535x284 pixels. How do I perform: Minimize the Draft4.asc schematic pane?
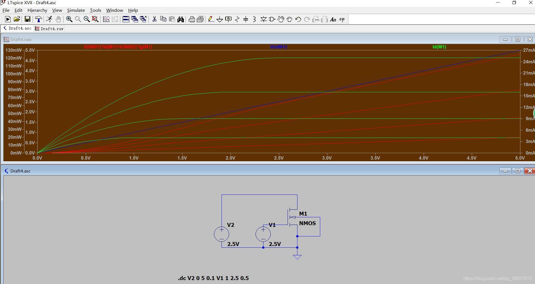[x=505, y=171]
